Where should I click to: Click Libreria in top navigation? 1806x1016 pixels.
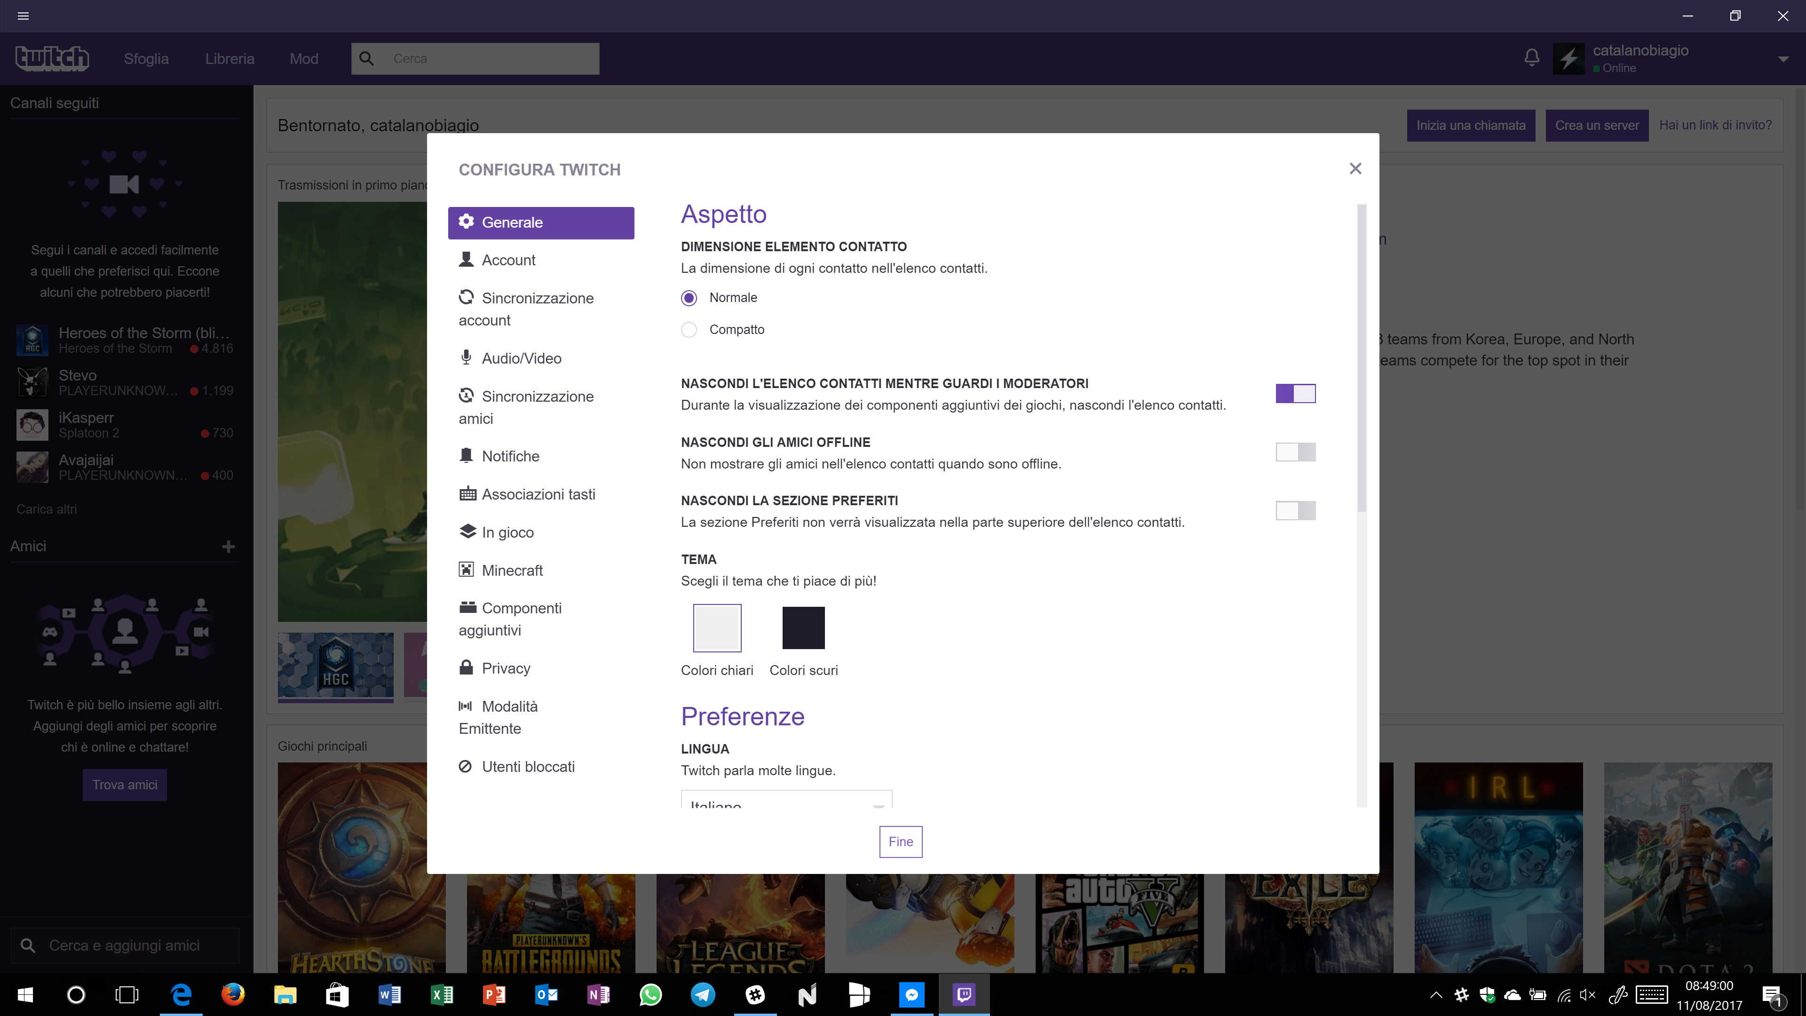pos(229,59)
